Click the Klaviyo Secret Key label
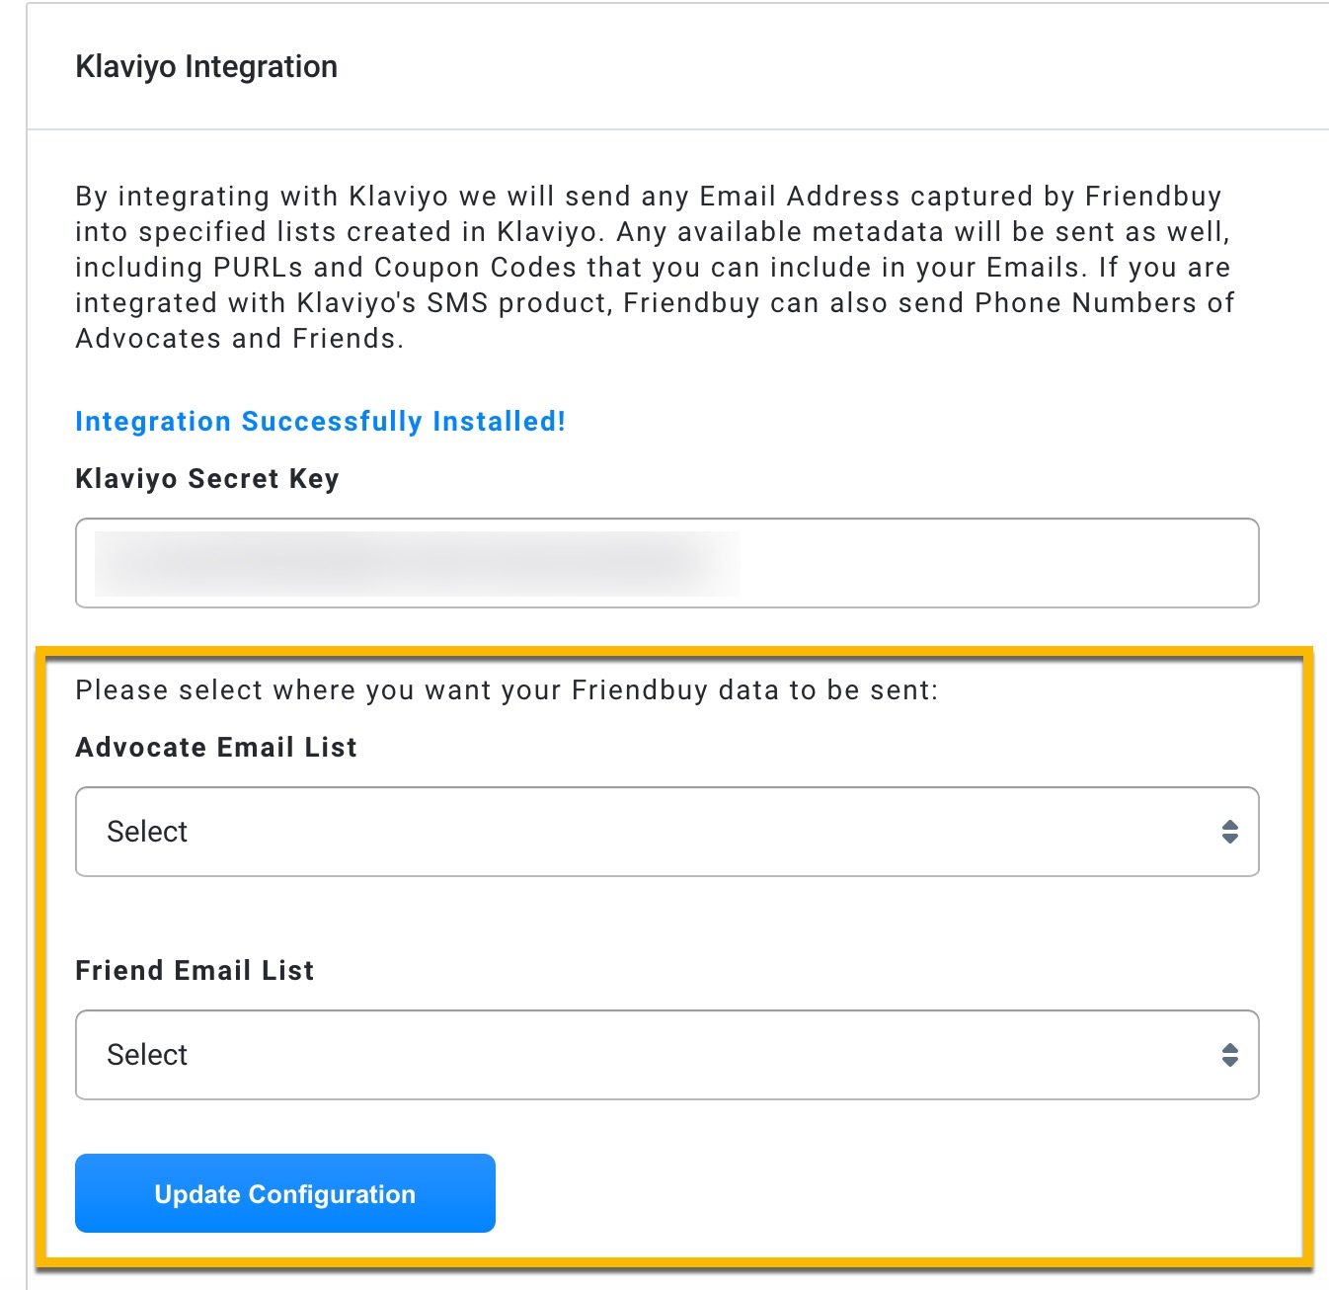This screenshot has height=1290, width=1329. click(x=207, y=479)
